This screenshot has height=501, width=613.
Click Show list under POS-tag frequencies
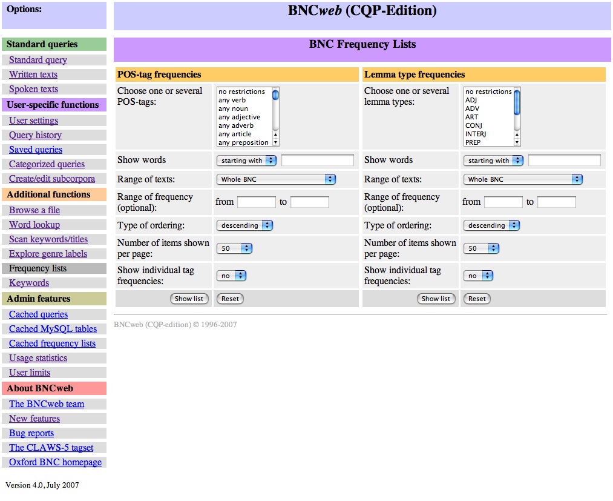189,299
